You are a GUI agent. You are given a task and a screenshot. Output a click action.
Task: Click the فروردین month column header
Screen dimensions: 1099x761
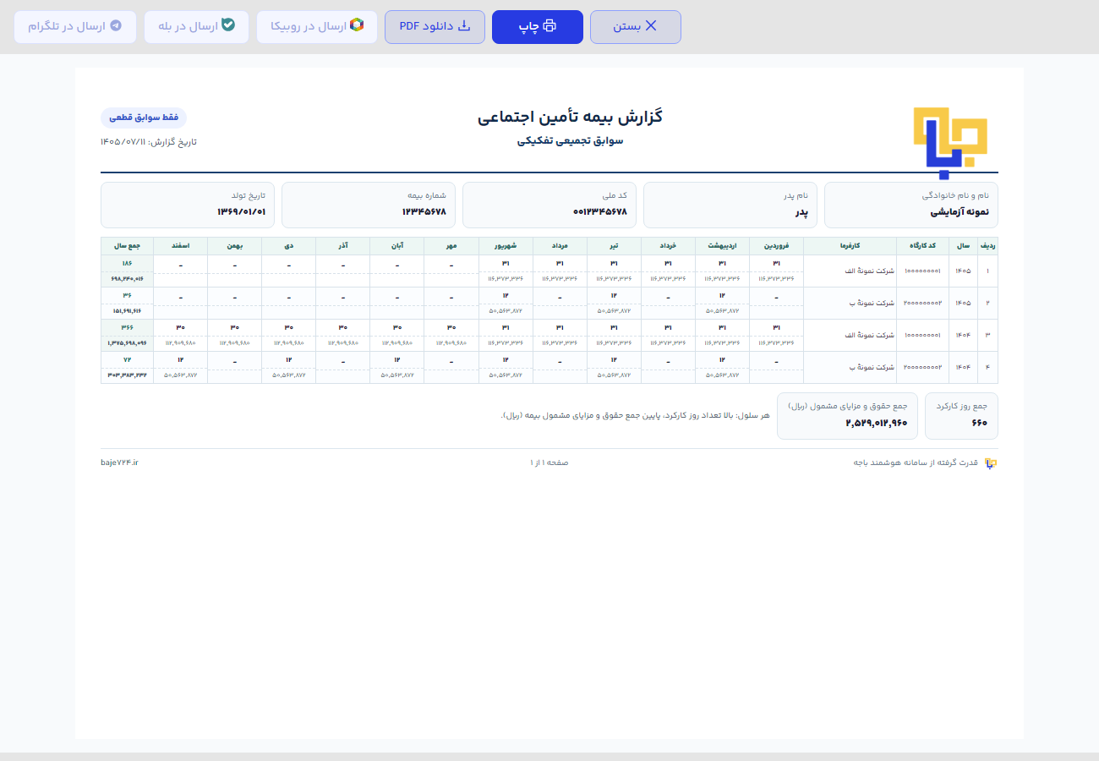776,246
